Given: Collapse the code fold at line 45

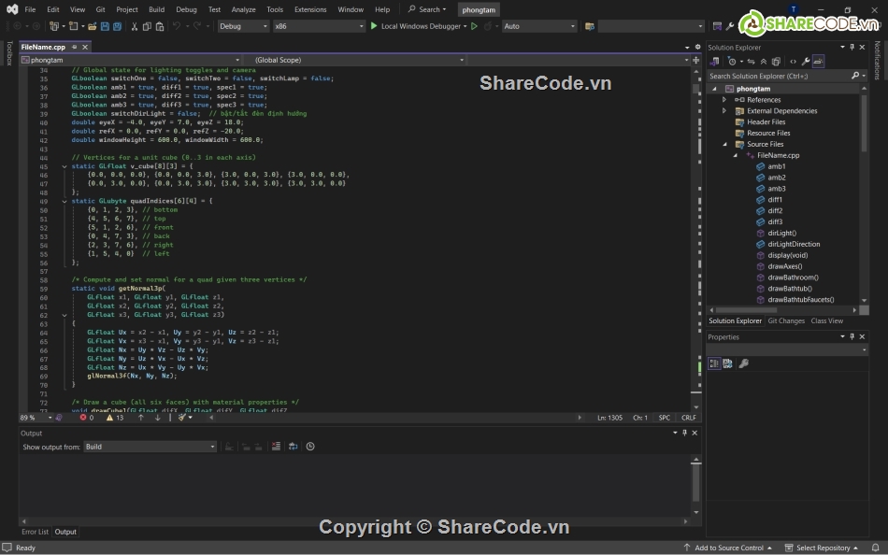Looking at the screenshot, I should click(64, 166).
